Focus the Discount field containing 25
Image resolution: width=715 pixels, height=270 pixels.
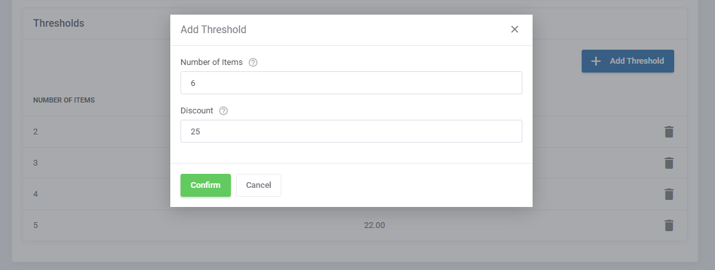351,131
